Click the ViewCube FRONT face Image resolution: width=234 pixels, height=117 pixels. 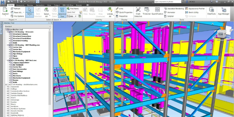(x=221, y=34)
